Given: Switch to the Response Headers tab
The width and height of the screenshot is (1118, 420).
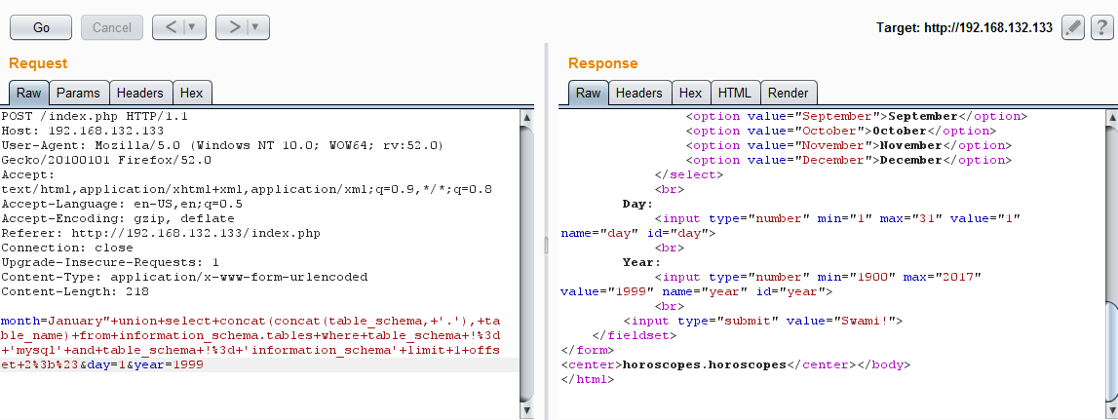Looking at the screenshot, I should pos(639,93).
